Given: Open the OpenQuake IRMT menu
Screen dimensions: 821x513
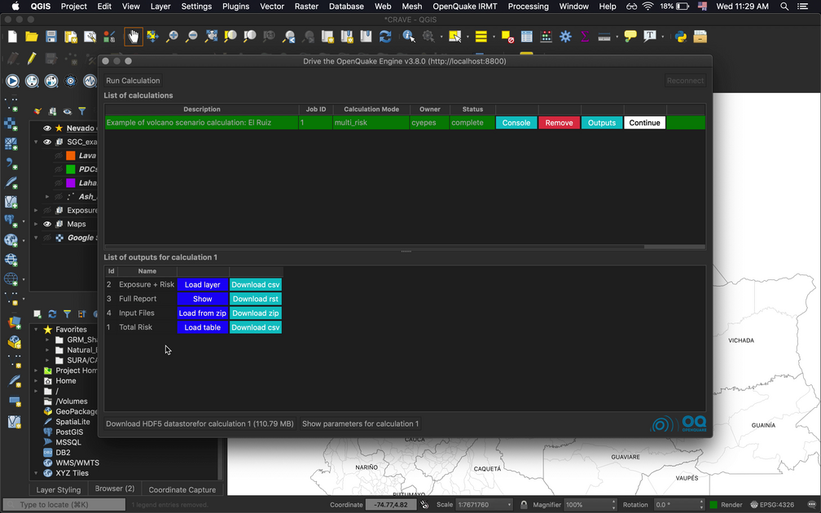Looking at the screenshot, I should pyautogui.click(x=464, y=7).
